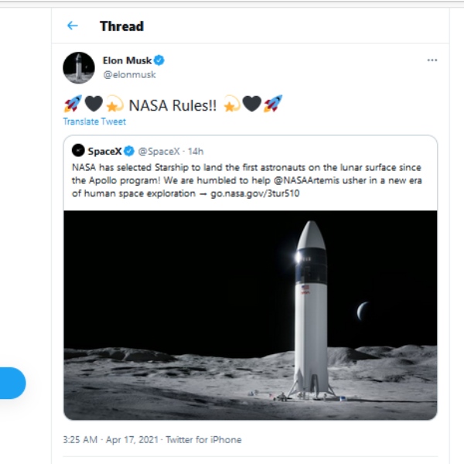Viewport: 464px width, 464px height.
Task: Open the Starship lunar lander image
Action: 250,314
